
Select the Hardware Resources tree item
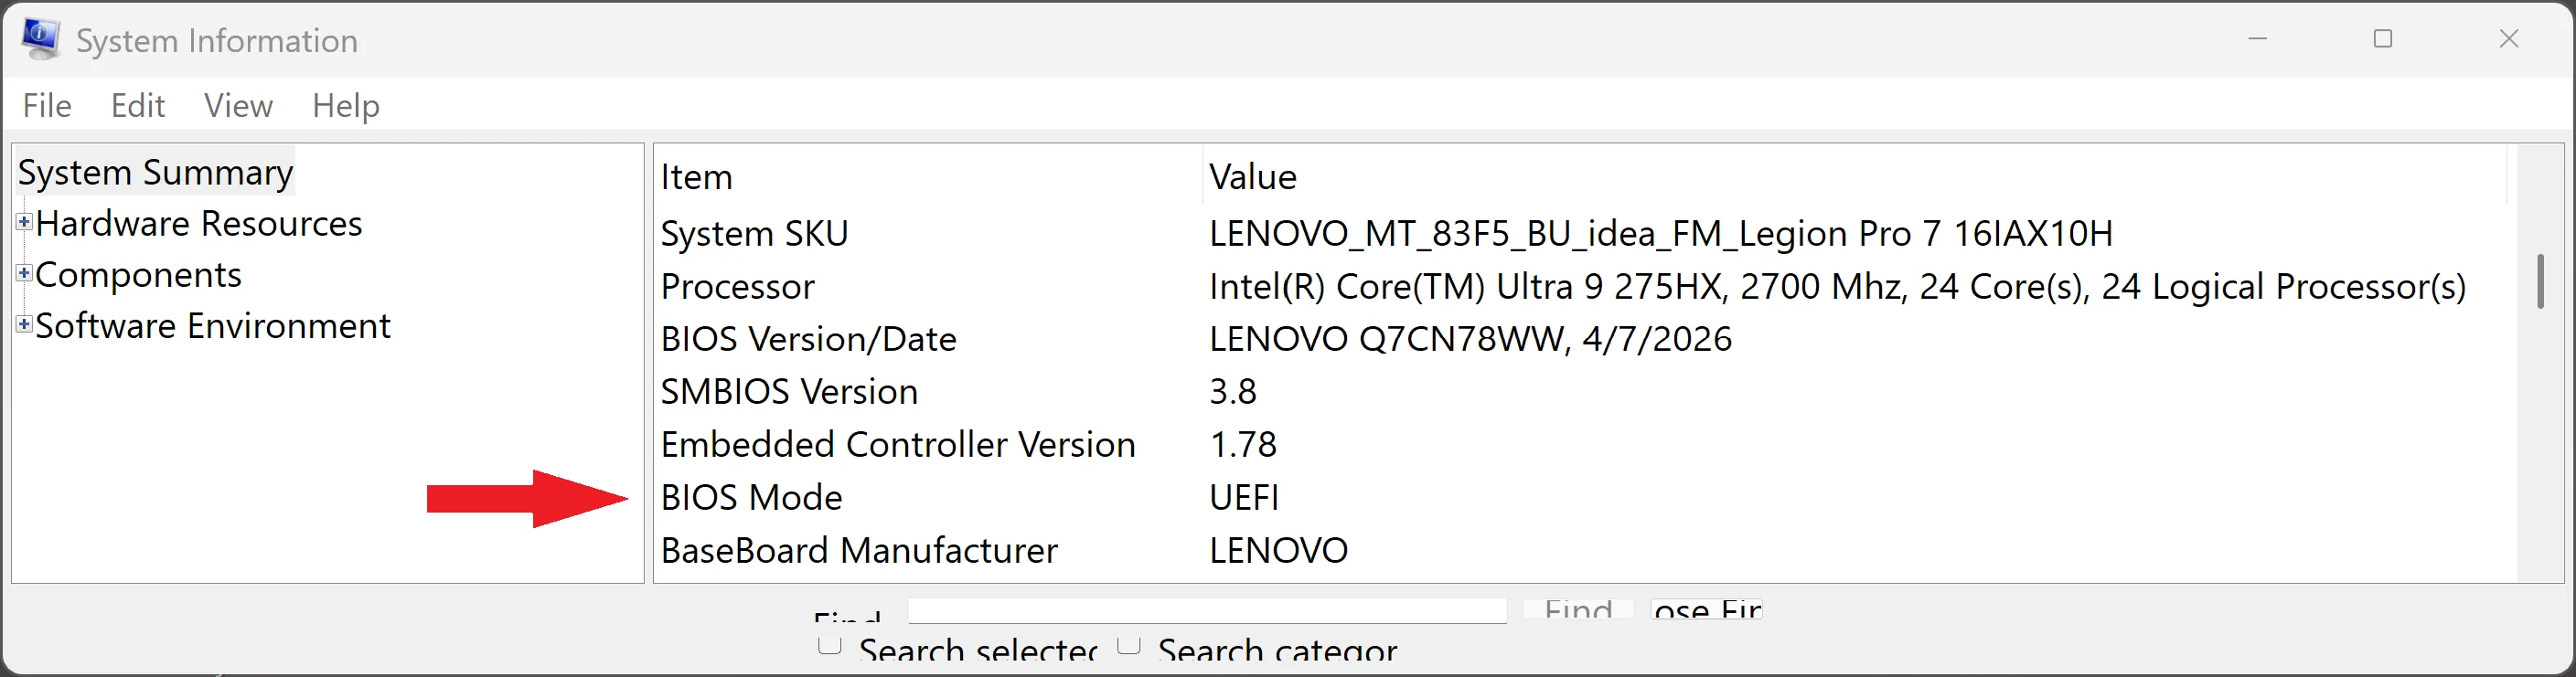pyautogui.click(x=199, y=224)
